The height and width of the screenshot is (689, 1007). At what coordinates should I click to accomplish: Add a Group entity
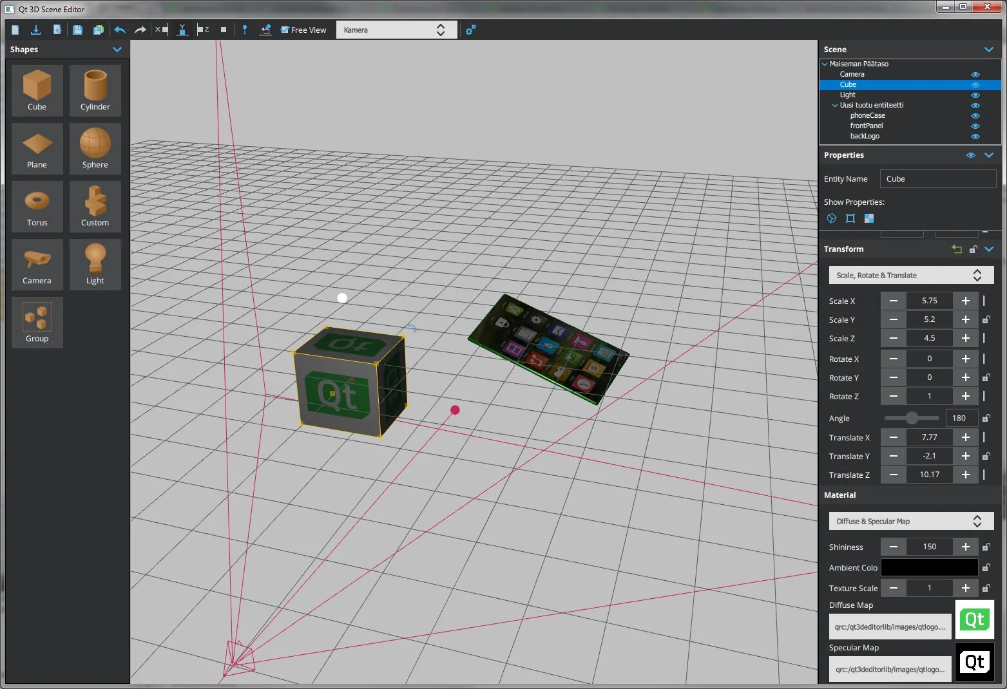[x=37, y=322]
